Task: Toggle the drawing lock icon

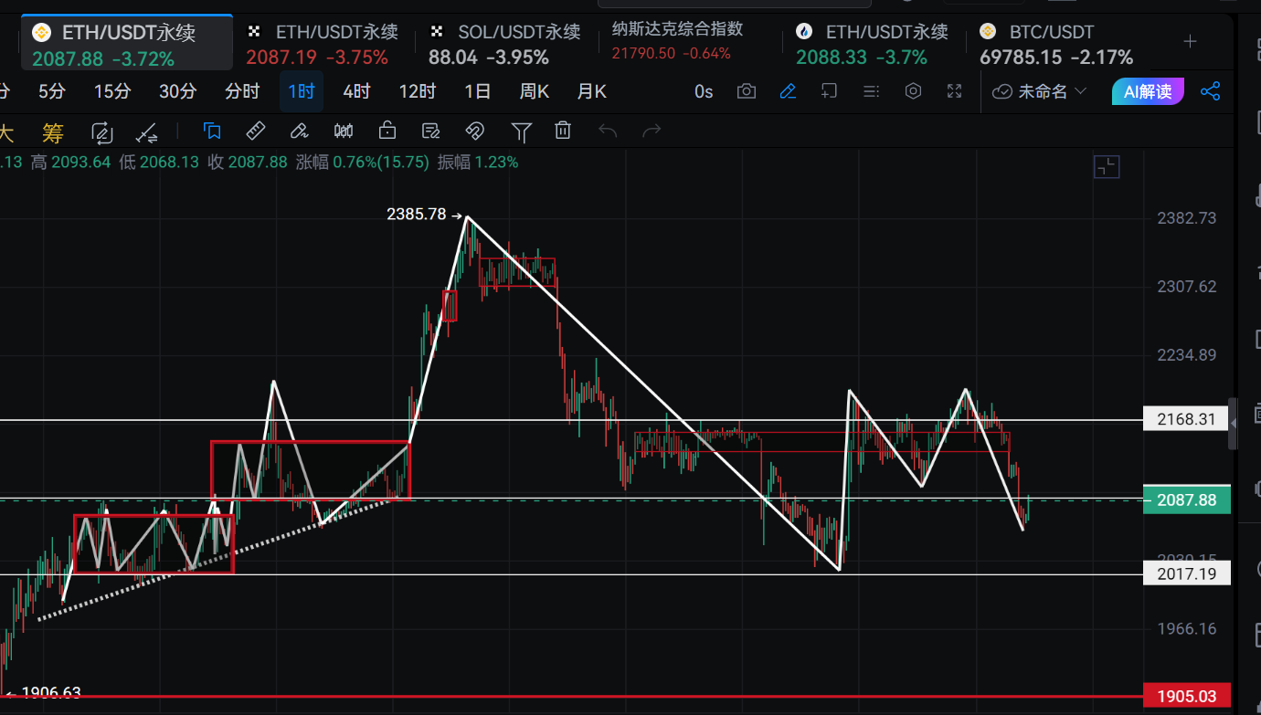Action: (x=387, y=131)
